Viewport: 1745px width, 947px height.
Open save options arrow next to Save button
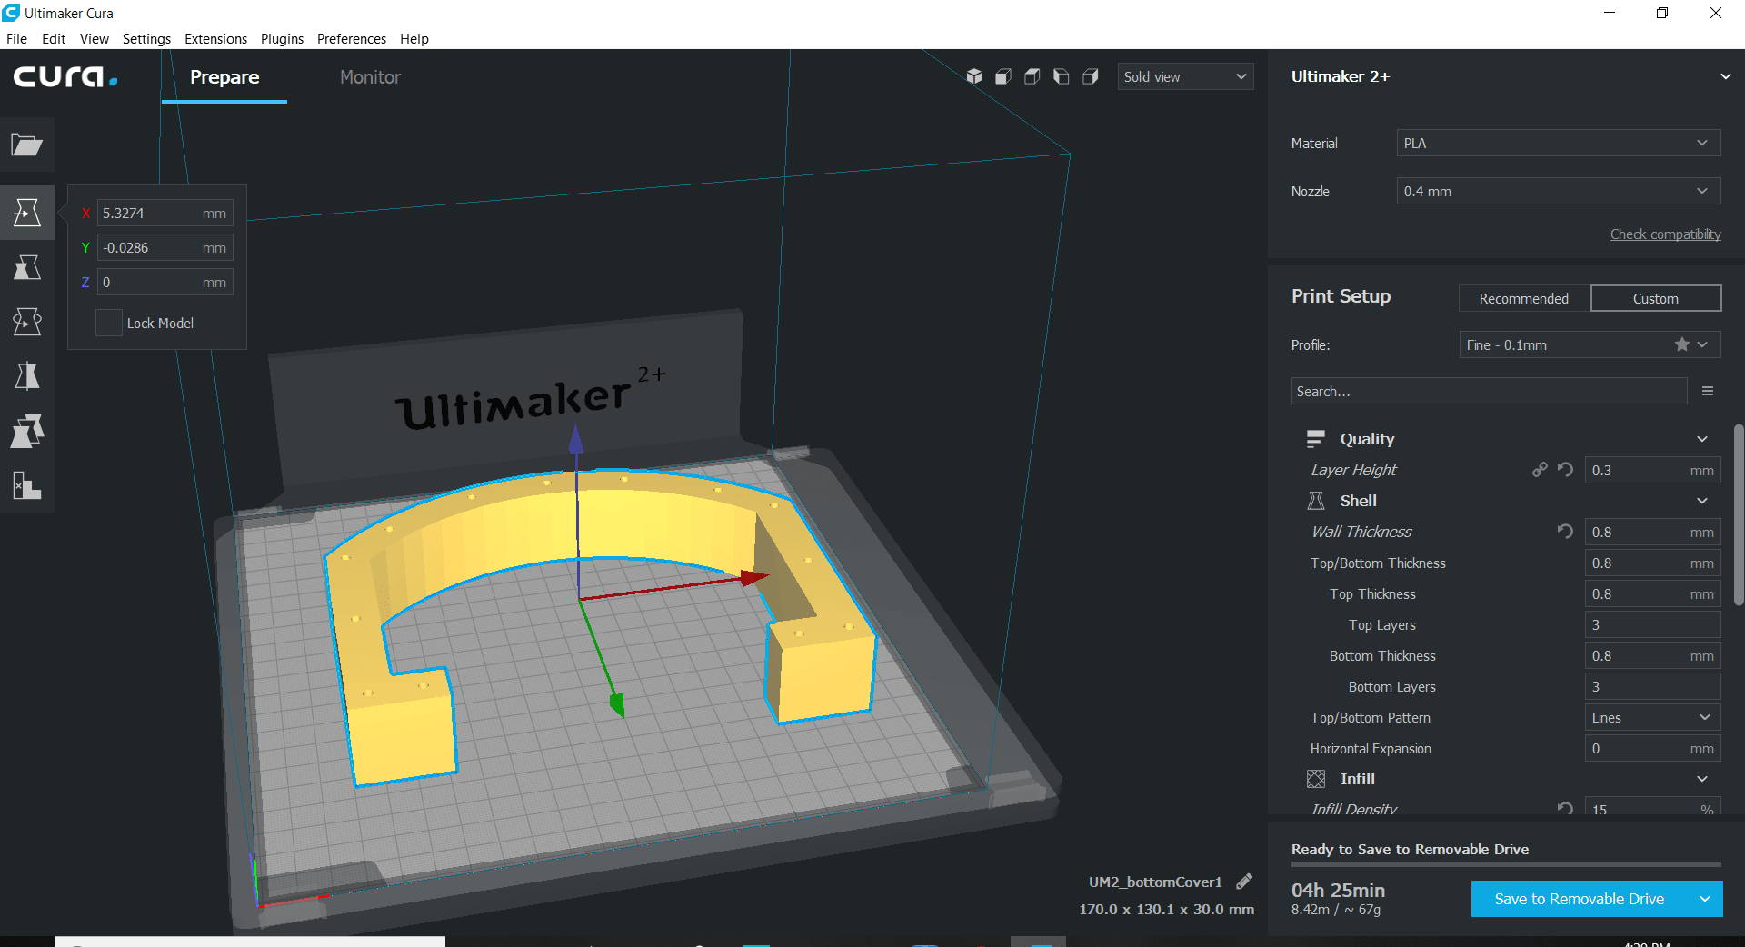[x=1705, y=899]
